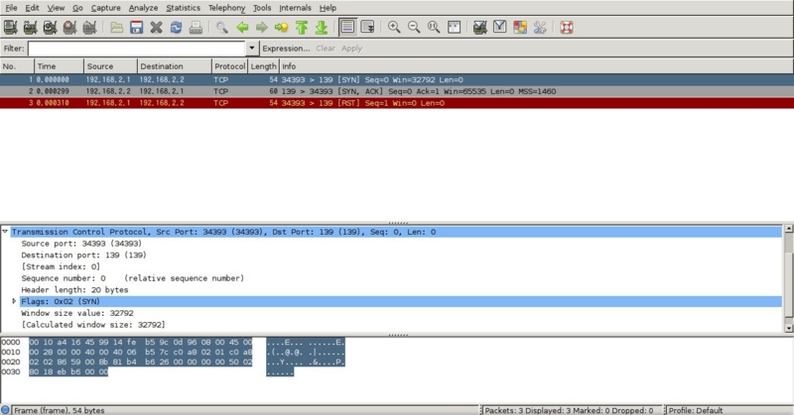Jump to the last packet
The height and width of the screenshot is (415, 794).
point(321,28)
